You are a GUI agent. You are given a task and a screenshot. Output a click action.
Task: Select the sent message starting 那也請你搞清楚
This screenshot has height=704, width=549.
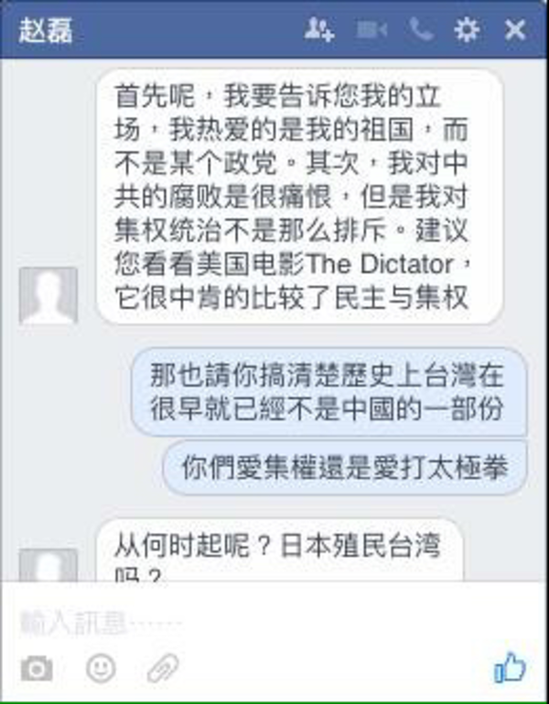pyautogui.click(x=328, y=391)
